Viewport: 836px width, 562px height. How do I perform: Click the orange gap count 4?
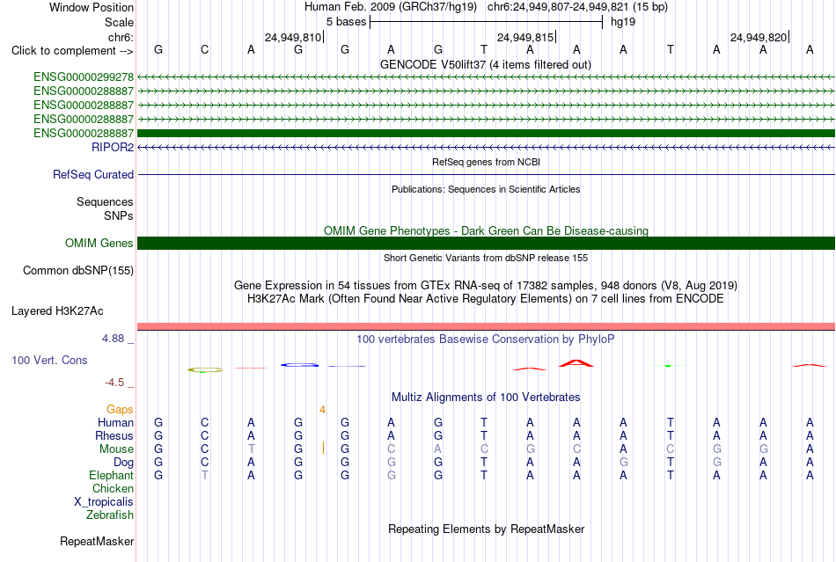click(322, 410)
